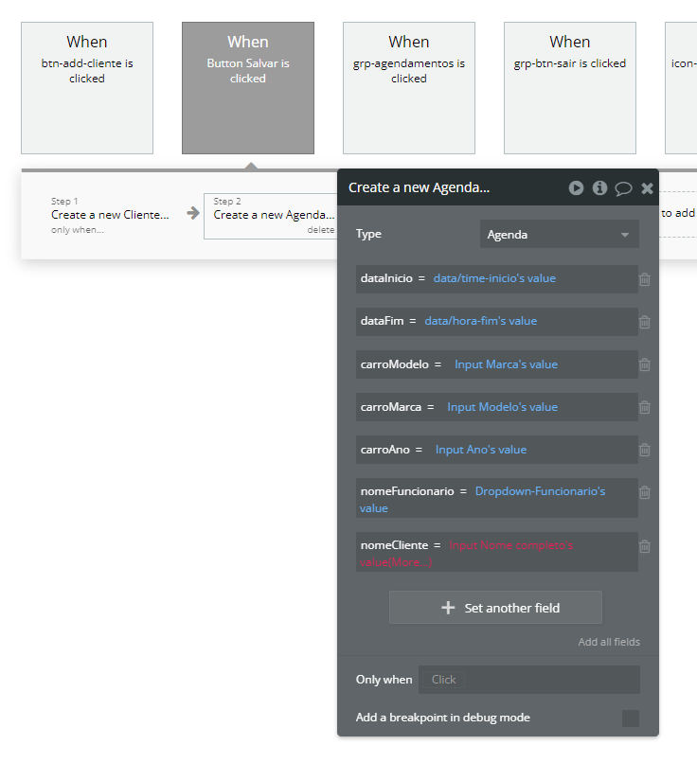Viewport: 697px width, 763px height.
Task: Select the btn-add-cliente is clicked event
Action: tap(87, 87)
